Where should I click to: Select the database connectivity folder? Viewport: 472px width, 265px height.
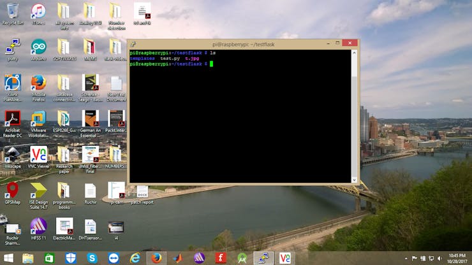pyautogui.click(x=64, y=88)
